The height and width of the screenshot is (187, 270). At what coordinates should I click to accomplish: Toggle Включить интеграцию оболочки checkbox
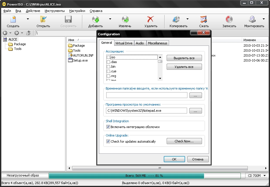coord(108,127)
